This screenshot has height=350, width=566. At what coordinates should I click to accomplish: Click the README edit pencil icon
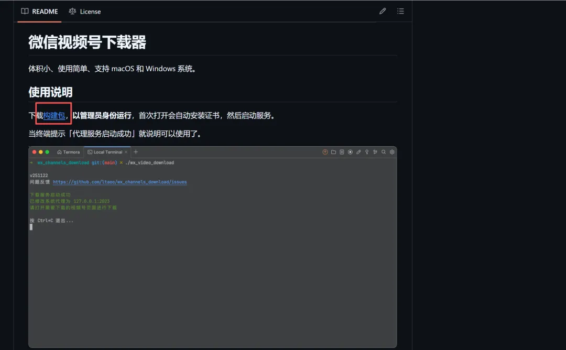pos(382,11)
